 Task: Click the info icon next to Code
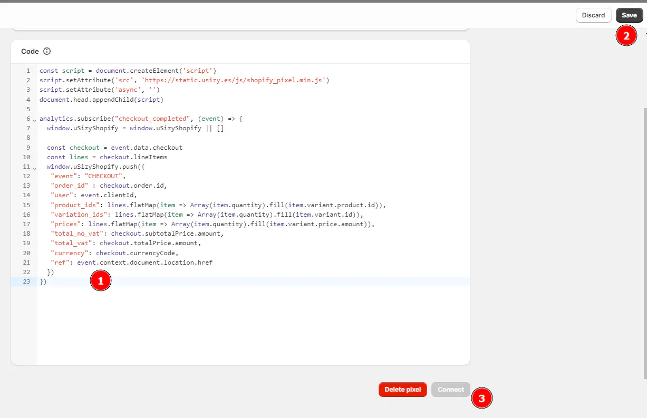click(x=47, y=52)
